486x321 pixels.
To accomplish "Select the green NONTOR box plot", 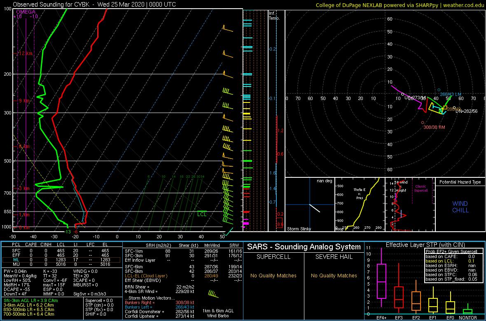I will click(x=468, y=311).
